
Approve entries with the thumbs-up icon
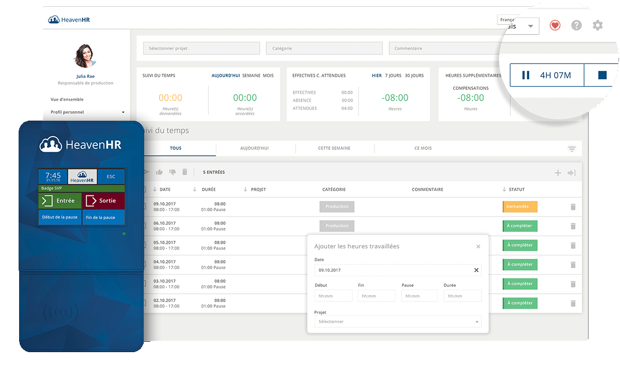(x=160, y=172)
